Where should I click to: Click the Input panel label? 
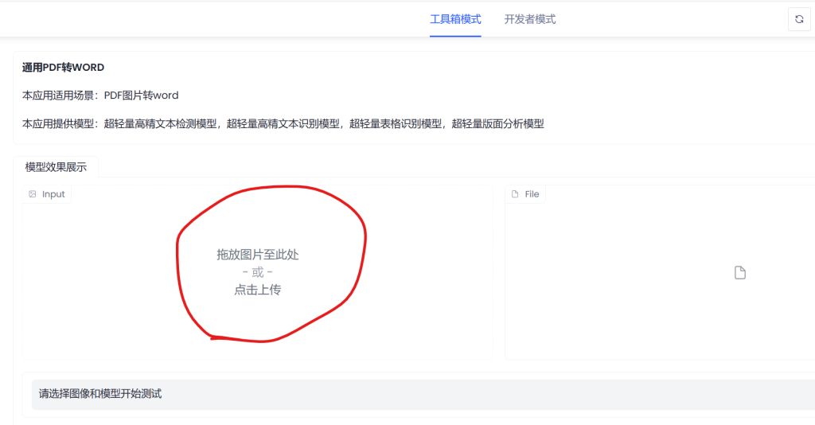53,194
